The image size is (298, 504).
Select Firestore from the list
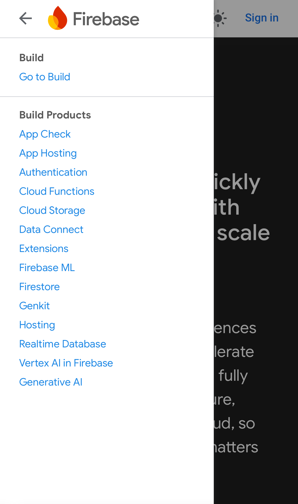(x=39, y=287)
